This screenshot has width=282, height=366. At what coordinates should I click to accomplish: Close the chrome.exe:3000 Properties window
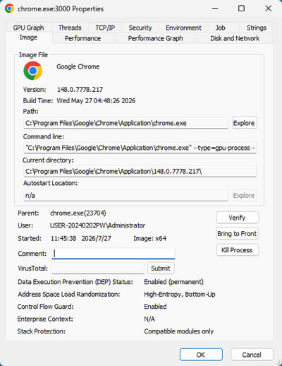[x=269, y=8]
